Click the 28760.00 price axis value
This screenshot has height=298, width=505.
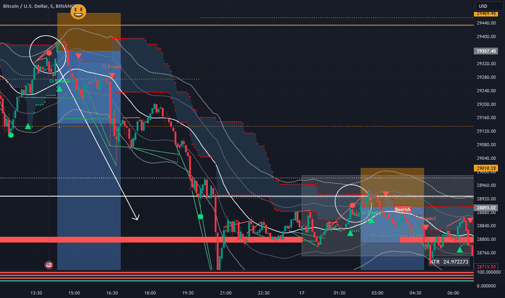[x=486, y=252]
